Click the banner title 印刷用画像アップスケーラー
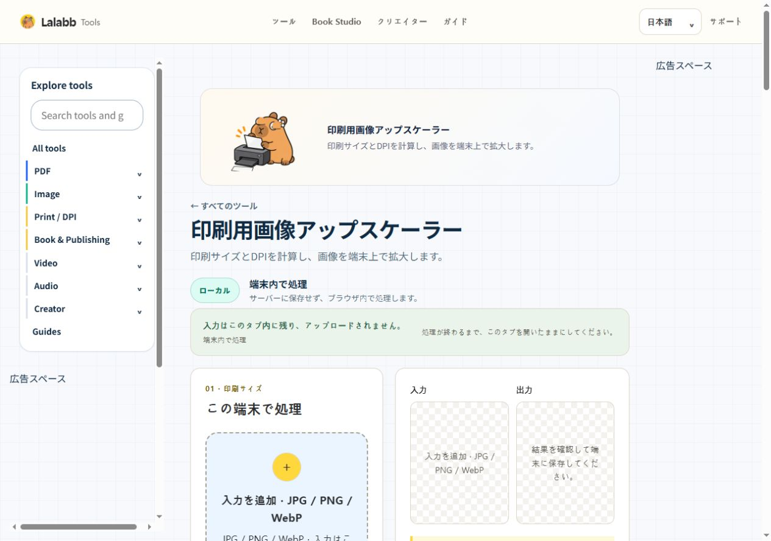This screenshot has width=771, height=541. [x=388, y=130]
